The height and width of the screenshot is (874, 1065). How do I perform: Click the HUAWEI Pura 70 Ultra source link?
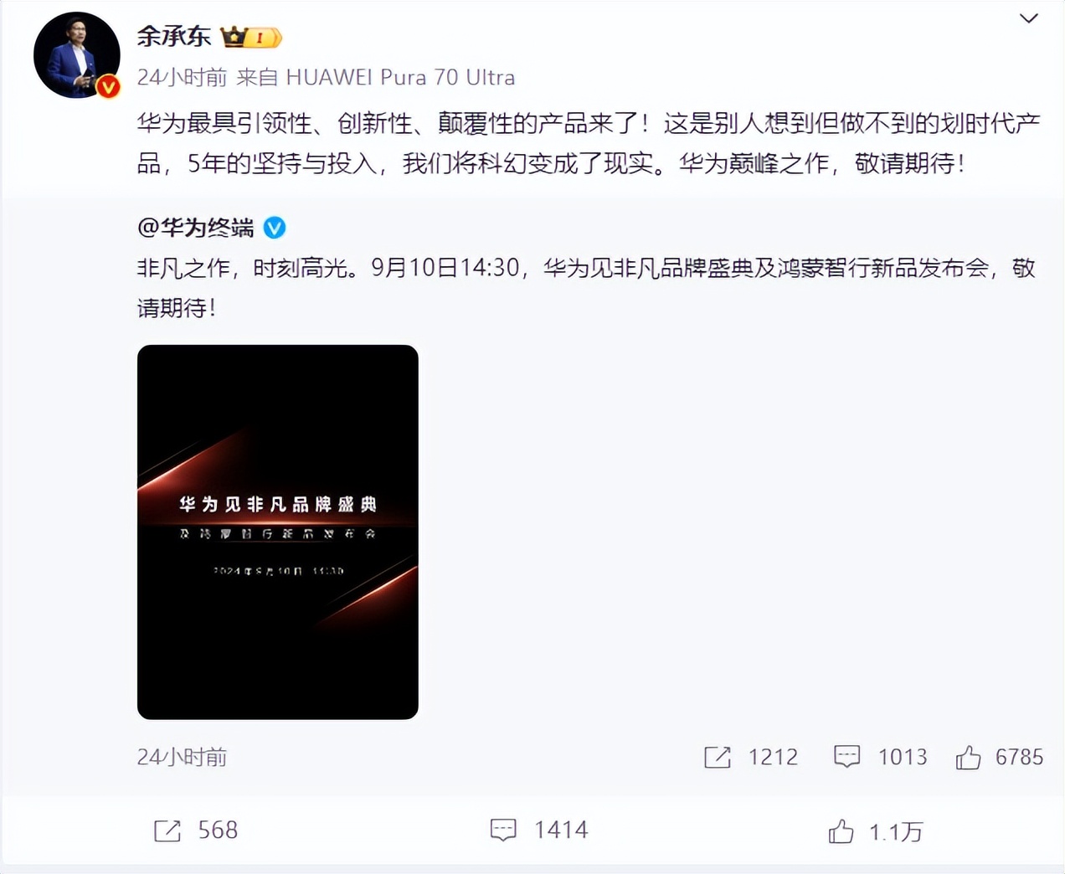click(x=400, y=77)
